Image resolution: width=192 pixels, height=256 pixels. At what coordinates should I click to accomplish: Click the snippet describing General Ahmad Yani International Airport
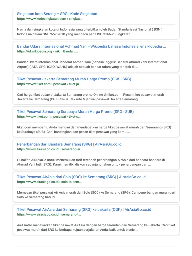(92, 64)
